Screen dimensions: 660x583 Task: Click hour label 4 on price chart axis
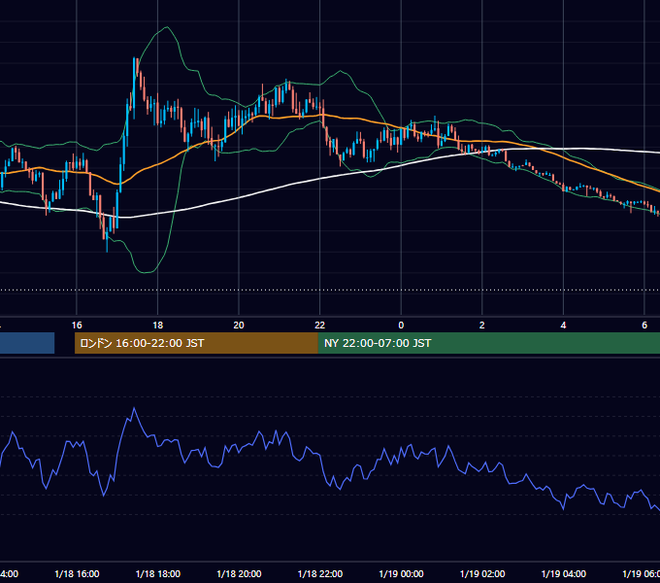(x=563, y=326)
